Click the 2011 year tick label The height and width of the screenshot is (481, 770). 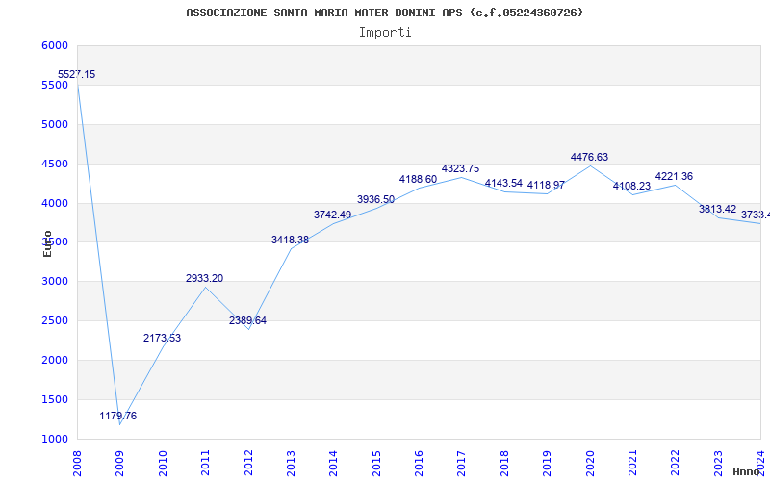point(205,464)
